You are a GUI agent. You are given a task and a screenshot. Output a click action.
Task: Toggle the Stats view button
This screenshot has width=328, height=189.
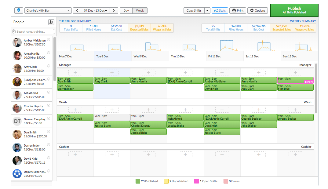(220, 10)
